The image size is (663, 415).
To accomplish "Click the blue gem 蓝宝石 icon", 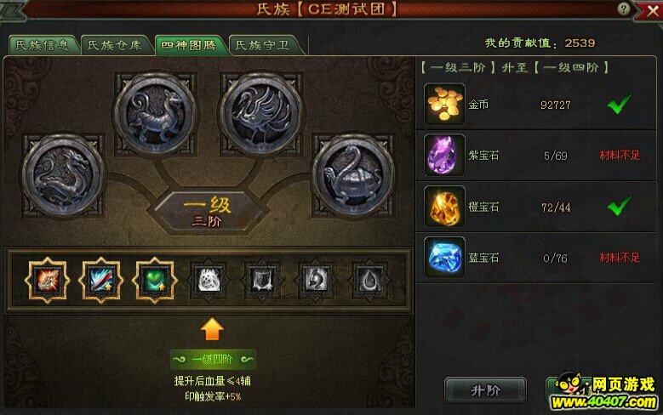I will (444, 258).
